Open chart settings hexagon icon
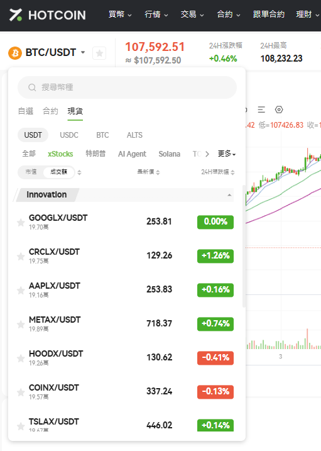321x451 pixels. [x=279, y=109]
